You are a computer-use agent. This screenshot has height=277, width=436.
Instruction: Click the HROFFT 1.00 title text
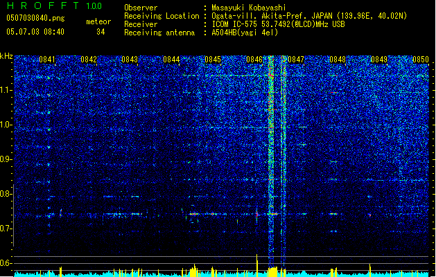(x=55, y=6)
